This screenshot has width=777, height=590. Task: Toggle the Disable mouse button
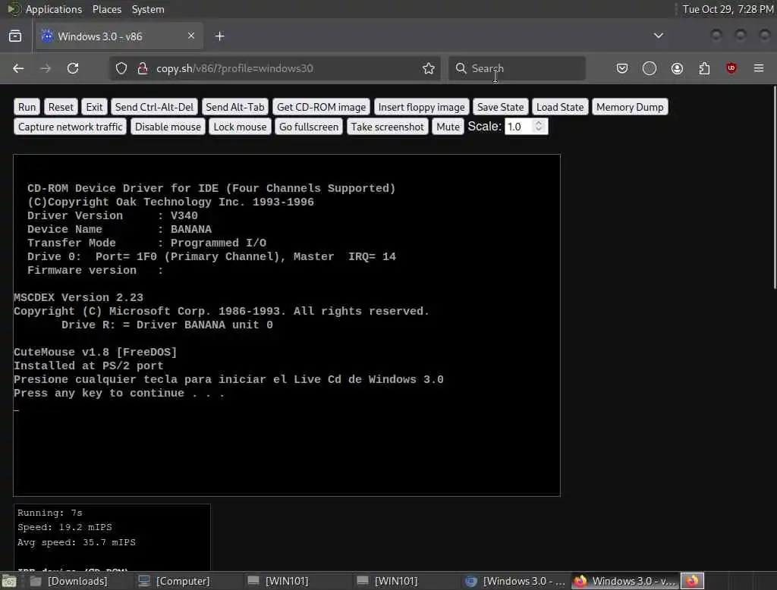click(x=168, y=127)
